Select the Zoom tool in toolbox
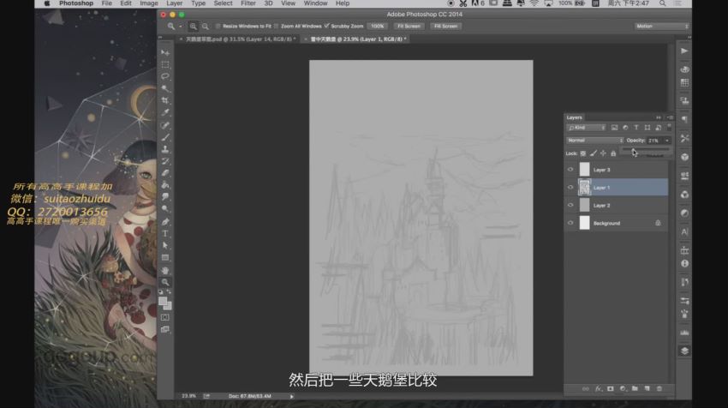The height and width of the screenshot is (408, 728). pyautogui.click(x=165, y=282)
